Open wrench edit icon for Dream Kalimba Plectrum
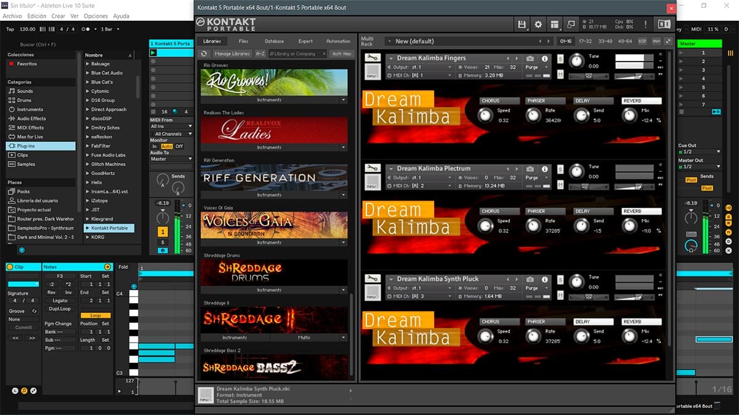This screenshot has height=415, width=739. tap(372, 169)
